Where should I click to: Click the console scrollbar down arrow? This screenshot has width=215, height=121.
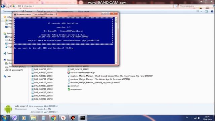coord(116,63)
